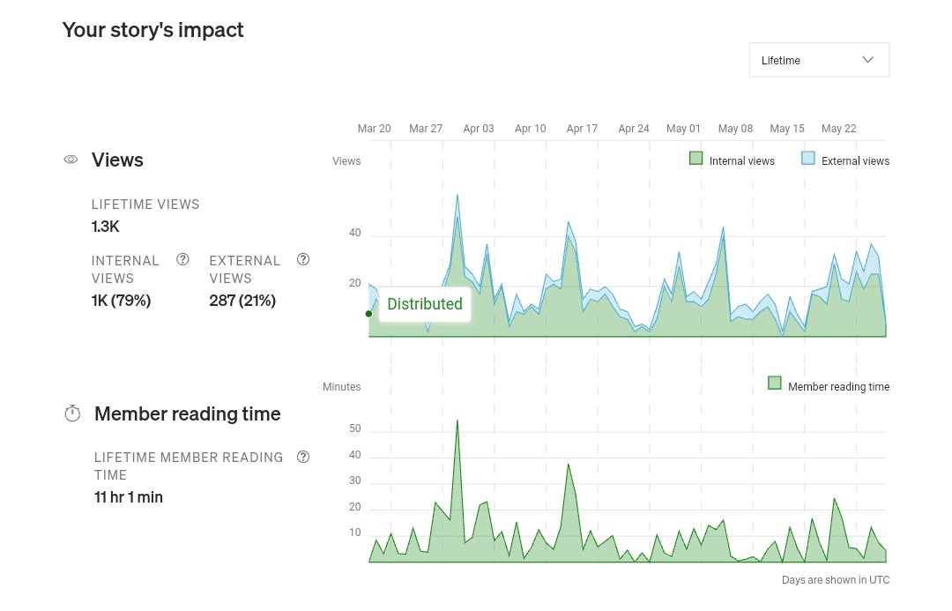Click the green Distributed marker dot
Image resolution: width=952 pixels, height=611 pixels.
368,314
